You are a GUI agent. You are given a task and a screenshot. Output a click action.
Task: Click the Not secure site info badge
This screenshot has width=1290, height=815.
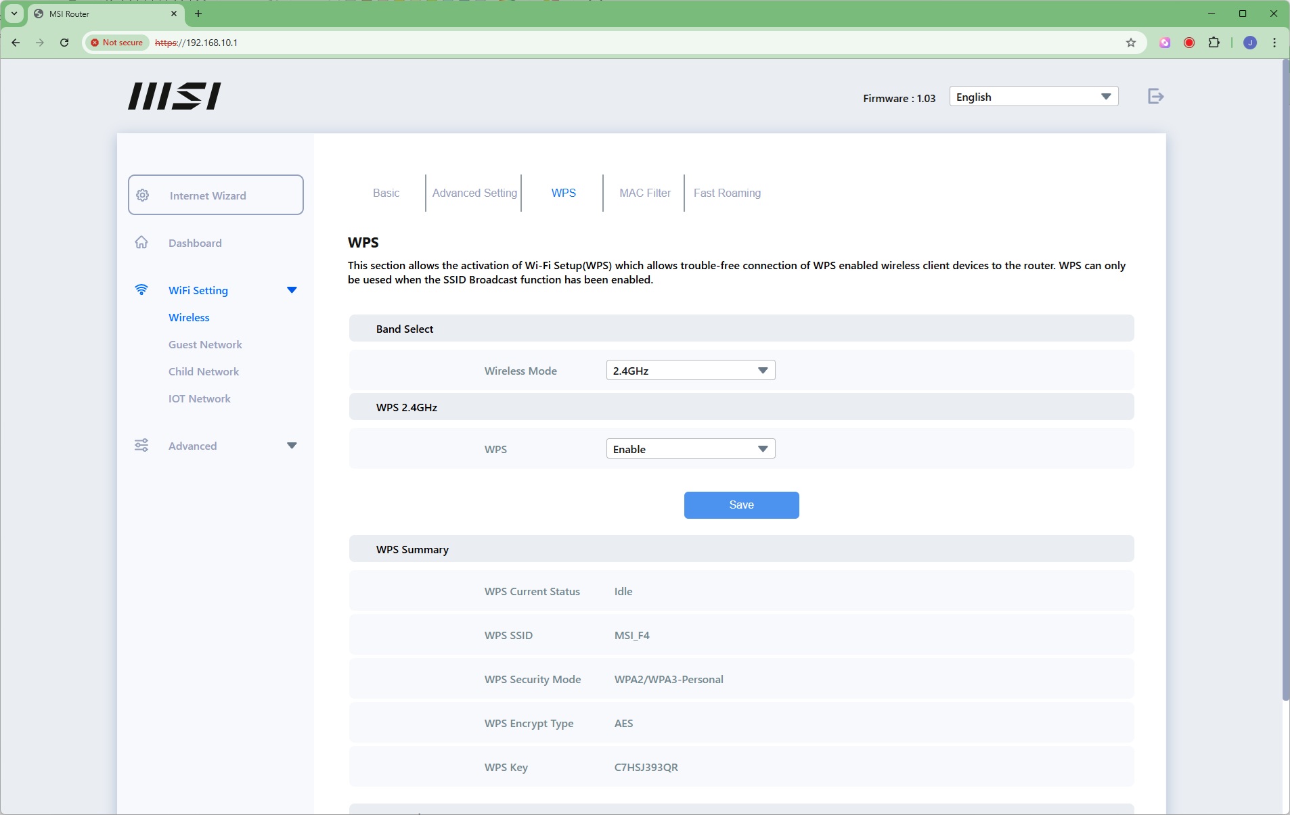click(117, 43)
